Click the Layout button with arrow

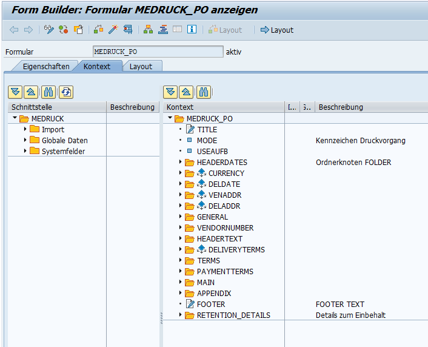(x=276, y=30)
